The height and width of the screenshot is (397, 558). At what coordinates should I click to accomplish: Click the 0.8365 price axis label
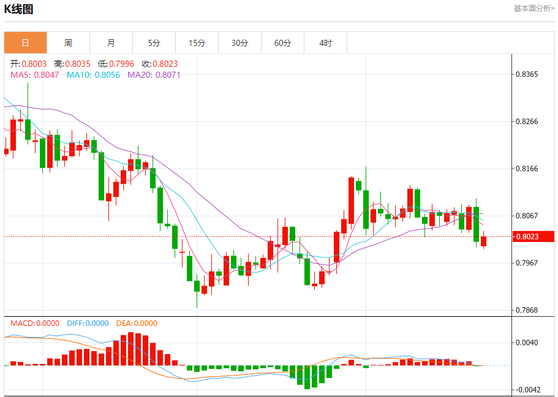point(527,74)
